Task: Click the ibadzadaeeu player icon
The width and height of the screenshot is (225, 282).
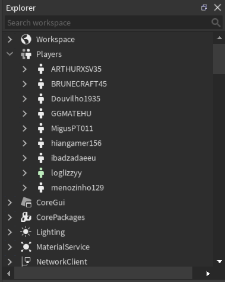Action: click(x=41, y=158)
